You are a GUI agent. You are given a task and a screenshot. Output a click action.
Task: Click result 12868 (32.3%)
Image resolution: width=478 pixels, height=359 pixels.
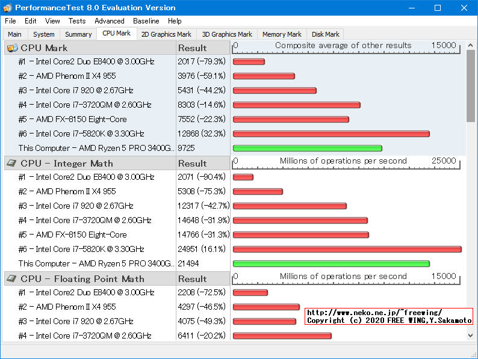pos(202,133)
